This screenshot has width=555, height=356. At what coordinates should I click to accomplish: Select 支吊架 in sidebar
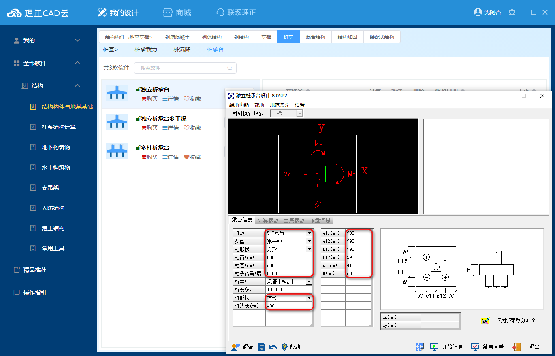click(50, 188)
